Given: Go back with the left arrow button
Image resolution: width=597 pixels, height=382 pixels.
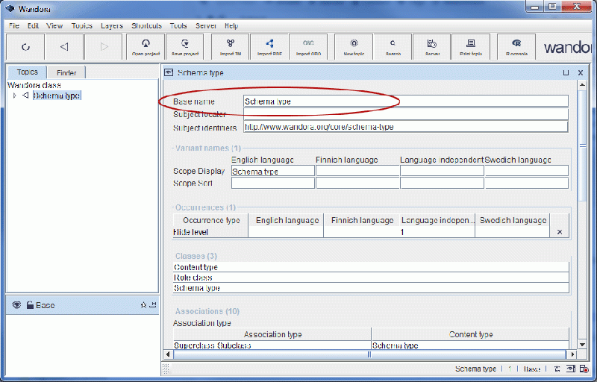Looking at the screenshot, I should tap(63, 46).
